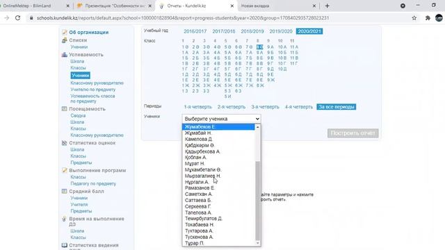Click the student list scroll-up arrow

tap(258, 127)
